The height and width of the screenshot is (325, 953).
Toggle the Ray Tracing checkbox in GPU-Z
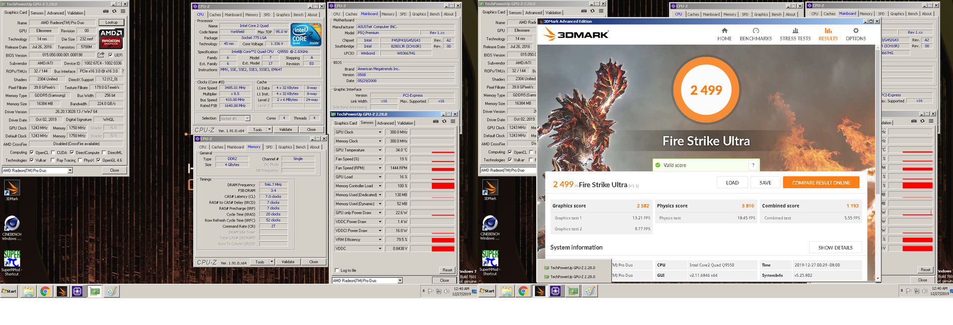tap(53, 160)
